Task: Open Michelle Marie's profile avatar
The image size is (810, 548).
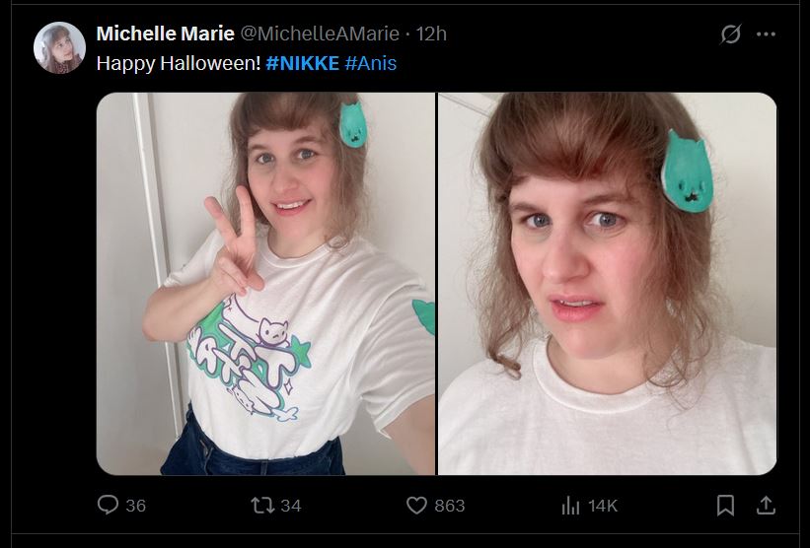Action: click(x=59, y=47)
